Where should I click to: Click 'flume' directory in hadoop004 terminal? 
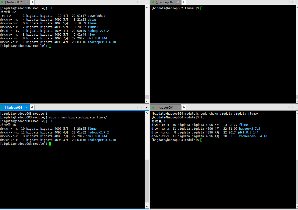243,125
